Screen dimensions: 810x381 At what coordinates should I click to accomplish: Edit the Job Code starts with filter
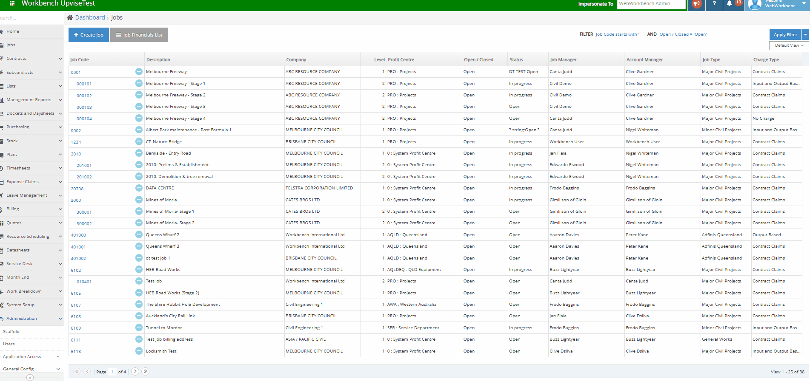(x=618, y=34)
